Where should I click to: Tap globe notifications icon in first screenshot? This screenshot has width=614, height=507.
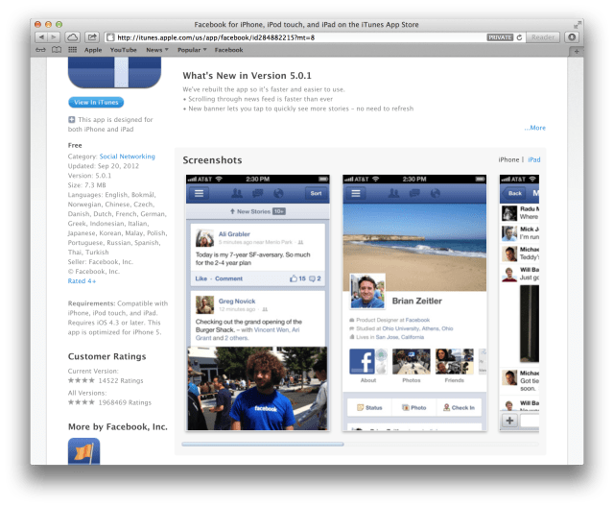coord(278,193)
